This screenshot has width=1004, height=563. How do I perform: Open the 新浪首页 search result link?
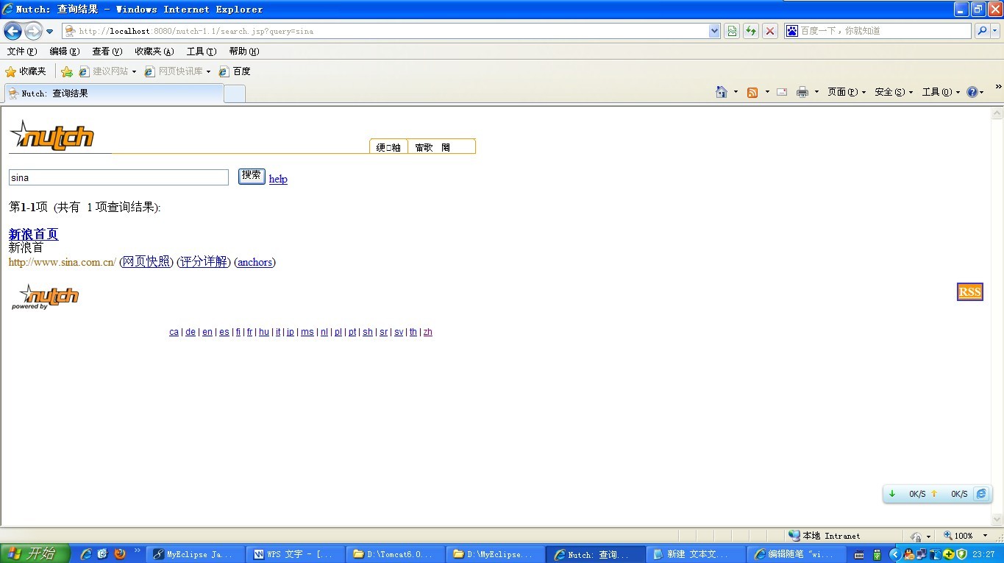(x=33, y=234)
